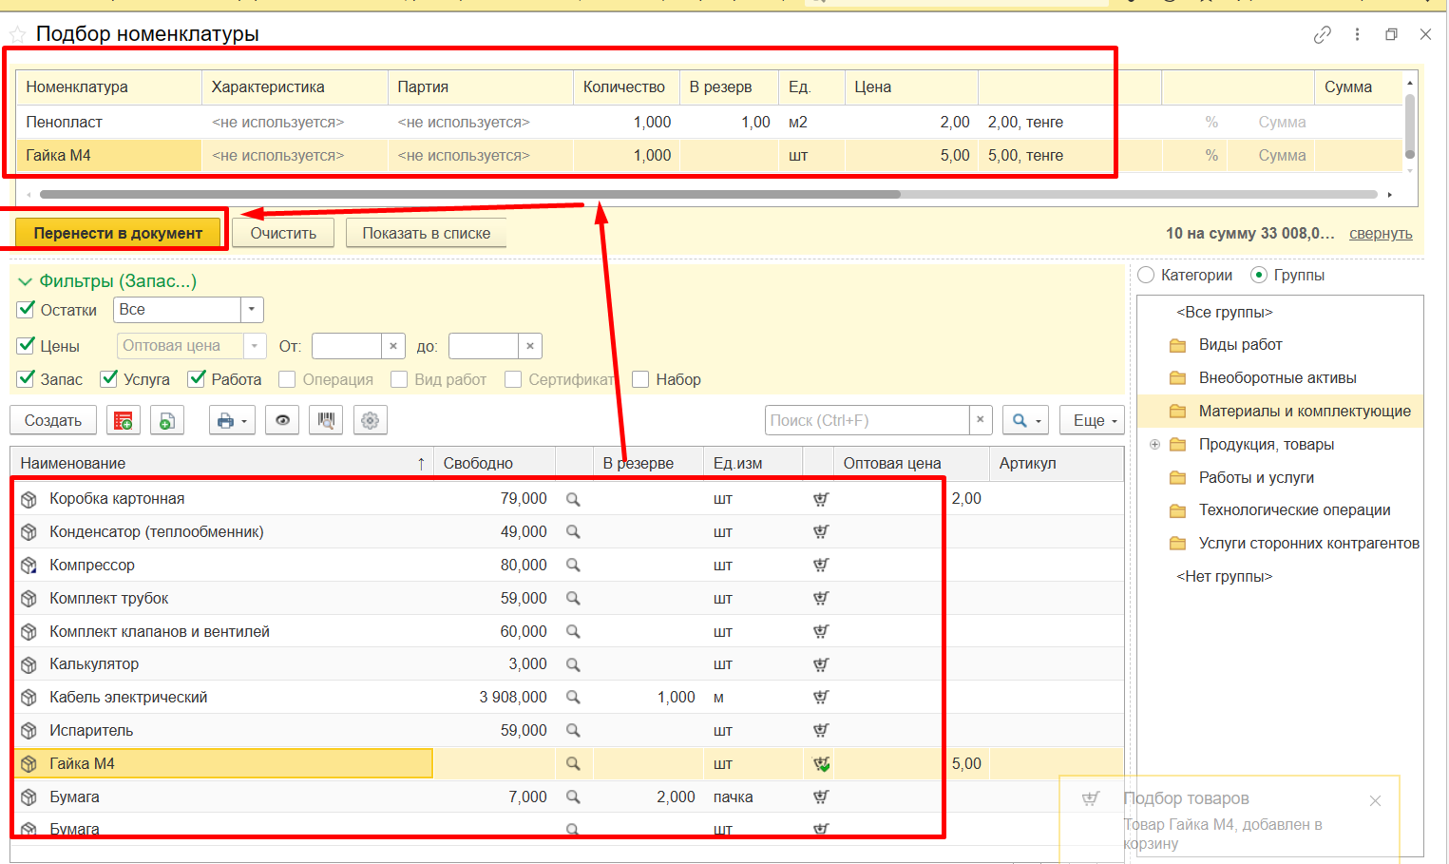Click the link icon in window header
Screen dimensions: 1449x864
pos(1322,34)
